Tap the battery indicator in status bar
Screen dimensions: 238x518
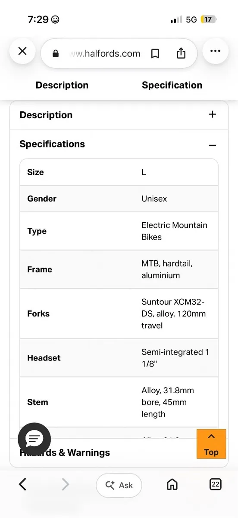[208, 19]
